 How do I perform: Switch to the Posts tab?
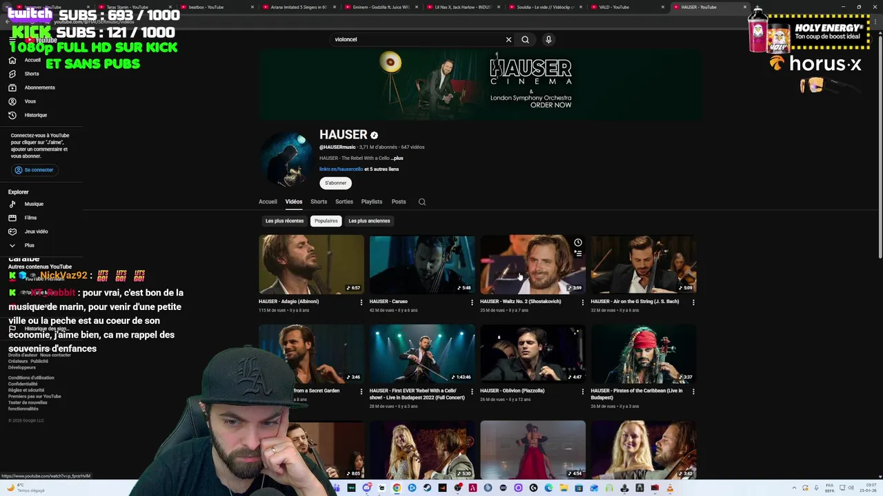[399, 202]
